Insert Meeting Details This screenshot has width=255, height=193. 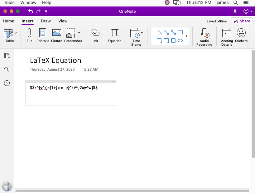click(226, 36)
